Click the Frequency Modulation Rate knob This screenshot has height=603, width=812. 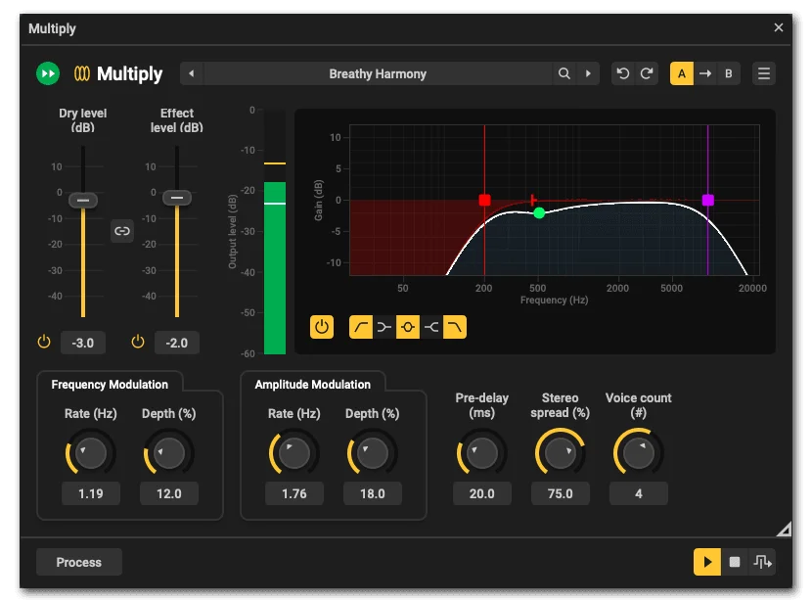(91, 453)
